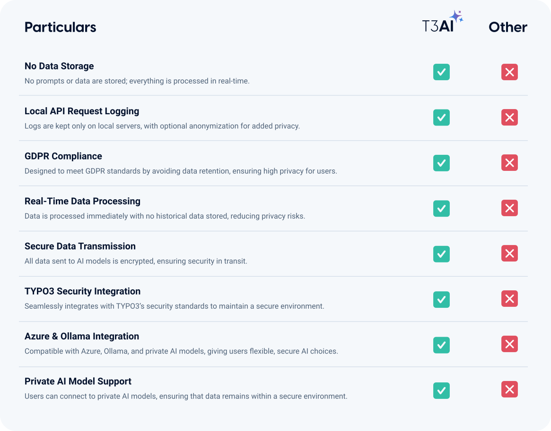The width and height of the screenshot is (551, 431).
Task: Select the GDPR Compliance row title
Action: pos(63,156)
